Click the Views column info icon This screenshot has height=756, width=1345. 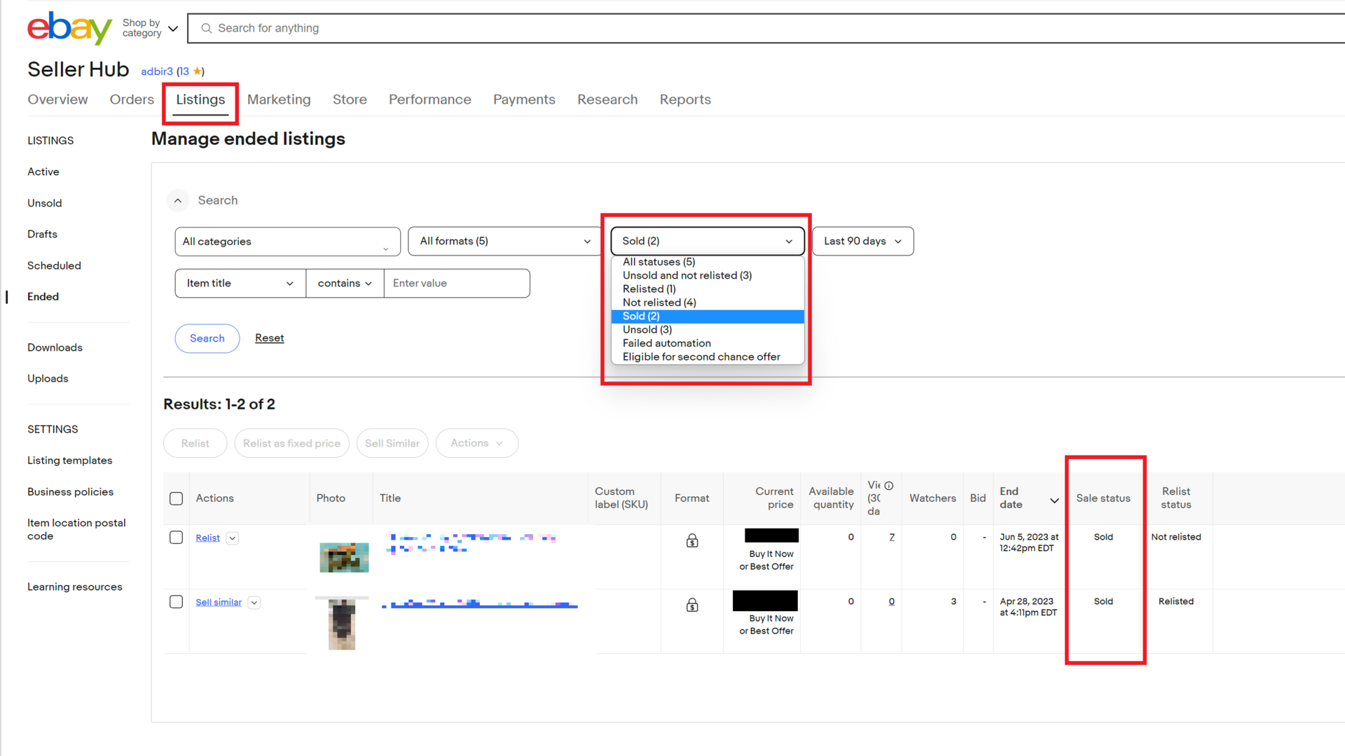coord(889,486)
